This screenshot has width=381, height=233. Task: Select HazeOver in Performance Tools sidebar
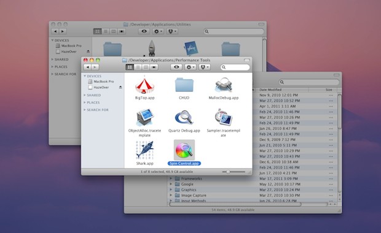click(x=98, y=87)
